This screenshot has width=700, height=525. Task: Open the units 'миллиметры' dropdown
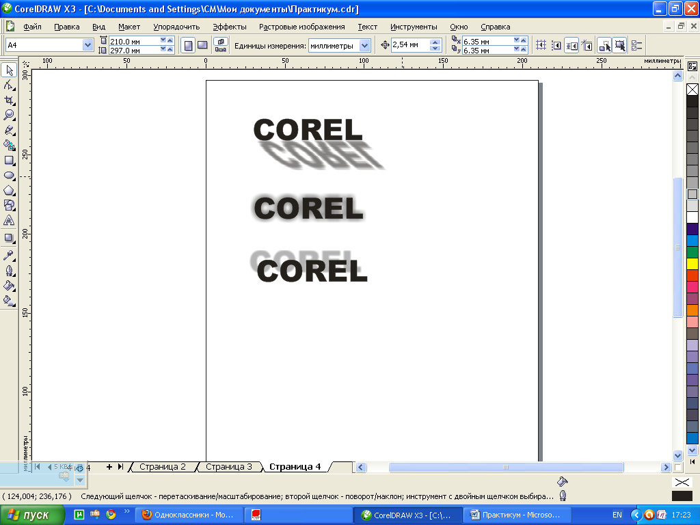click(365, 46)
